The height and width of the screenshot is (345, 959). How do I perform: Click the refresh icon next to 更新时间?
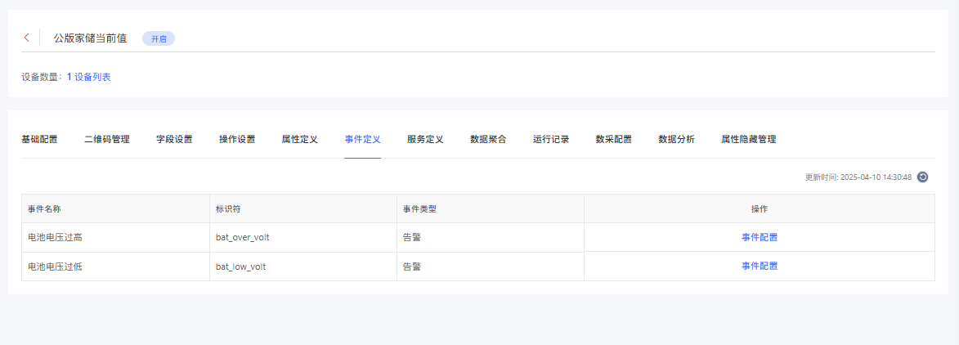click(922, 177)
